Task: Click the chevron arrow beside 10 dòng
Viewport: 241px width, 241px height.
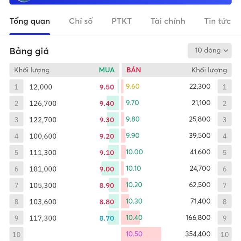Action: [226, 51]
